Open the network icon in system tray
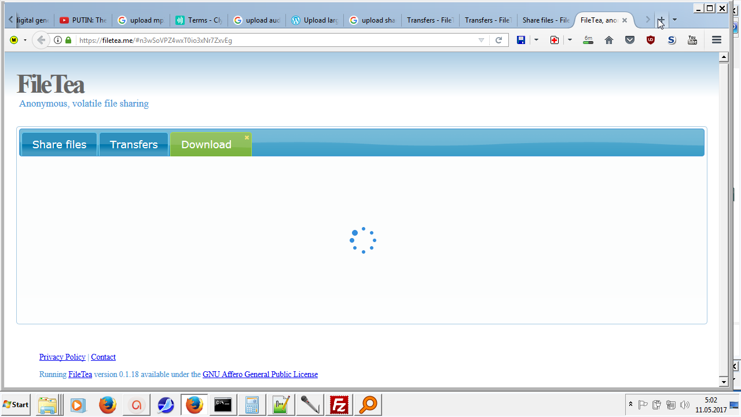The width and height of the screenshot is (741, 417). pos(671,405)
